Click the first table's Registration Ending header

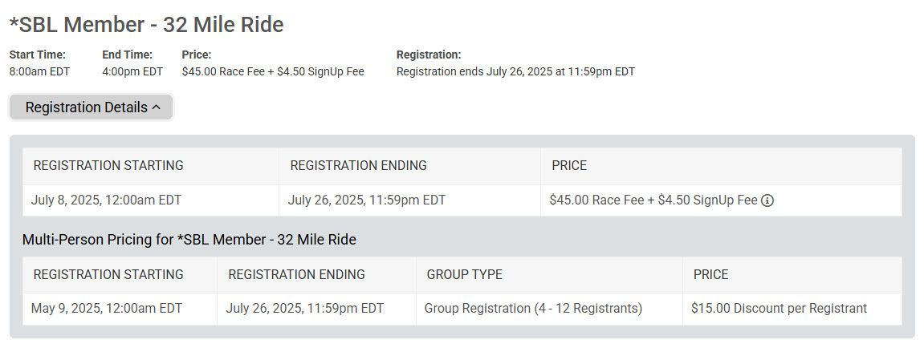point(358,165)
